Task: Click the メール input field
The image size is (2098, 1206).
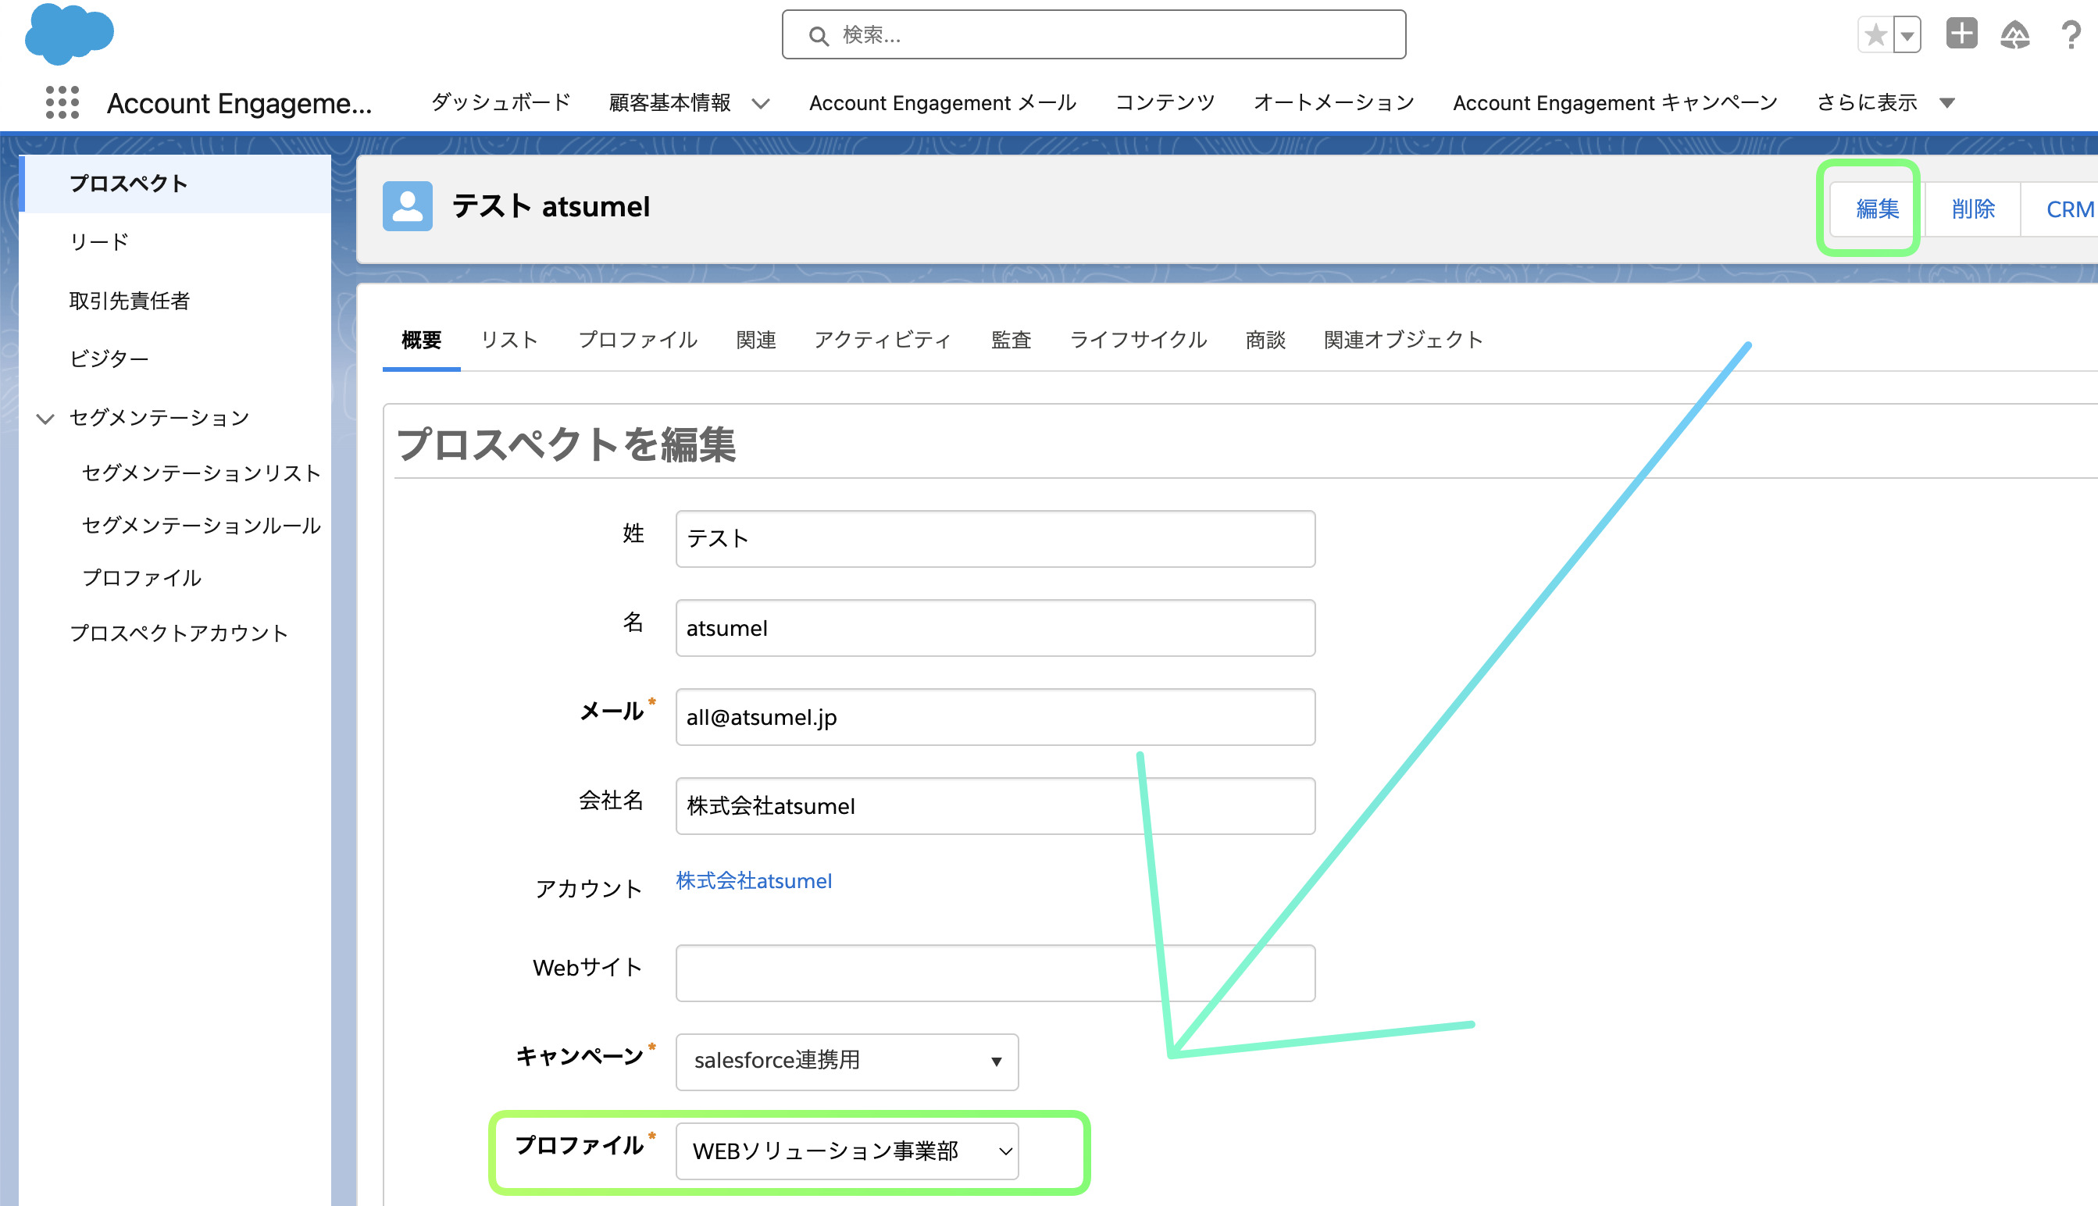Action: pos(995,716)
